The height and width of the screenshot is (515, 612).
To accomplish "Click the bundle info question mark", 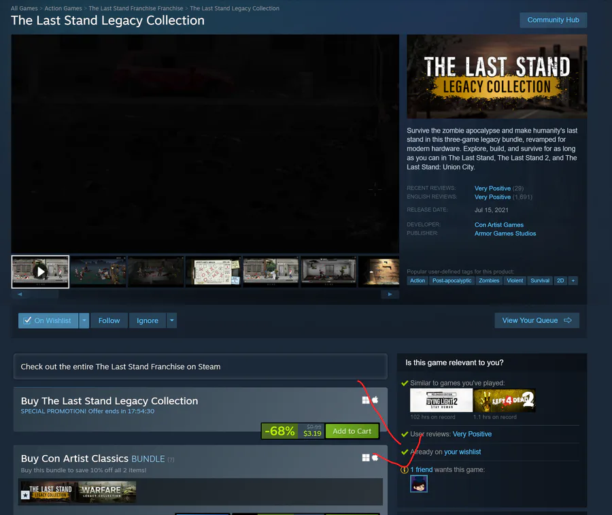I will pos(171,460).
